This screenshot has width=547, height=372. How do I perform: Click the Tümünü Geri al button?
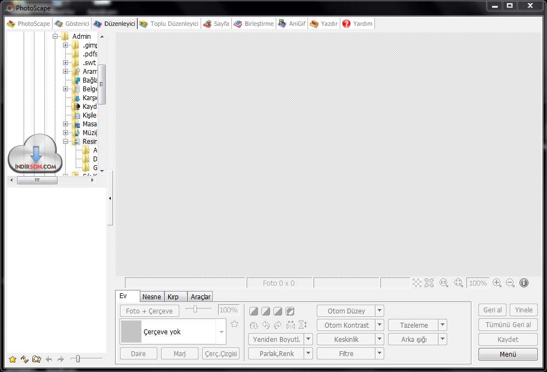pos(508,324)
